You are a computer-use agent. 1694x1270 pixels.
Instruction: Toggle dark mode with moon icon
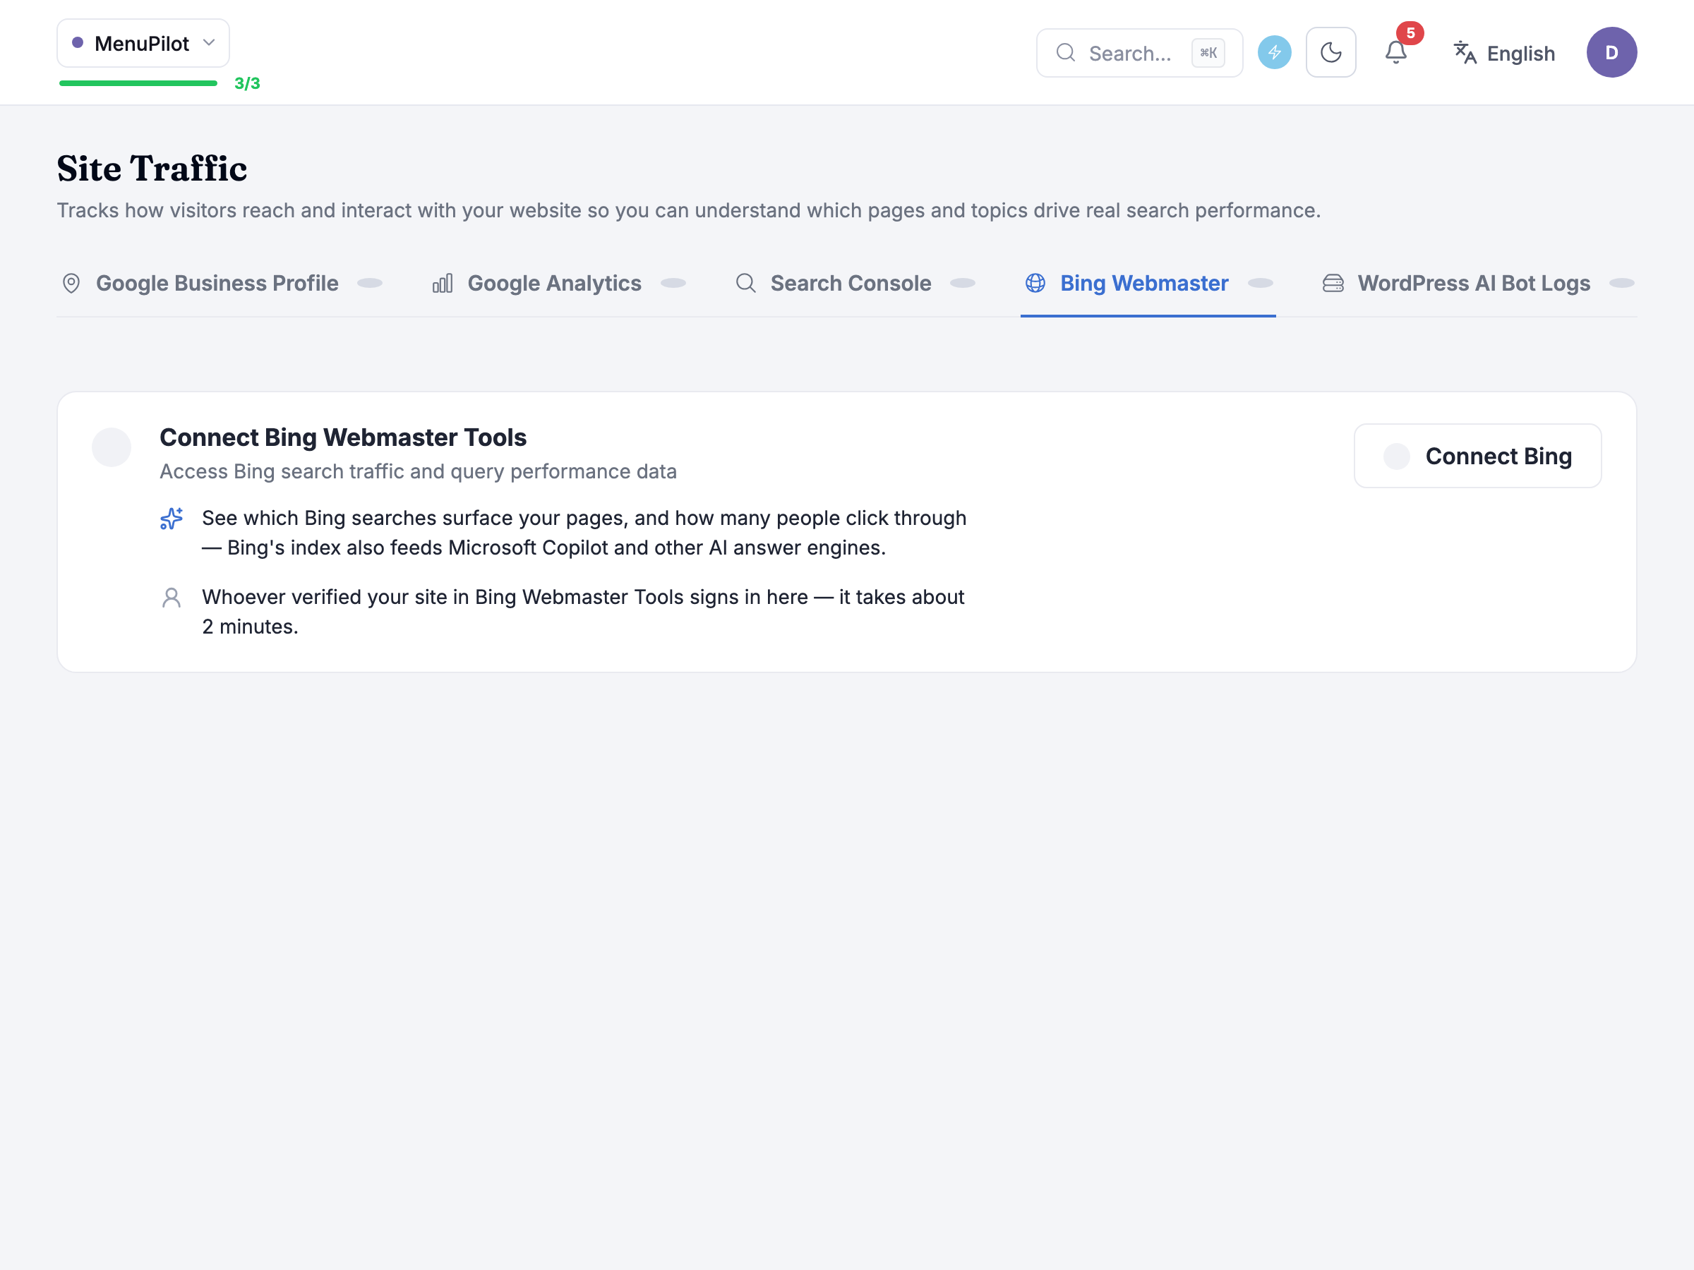(x=1330, y=53)
